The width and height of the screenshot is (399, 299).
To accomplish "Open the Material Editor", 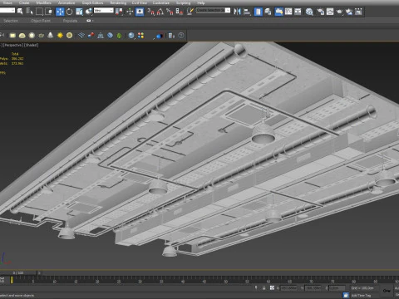I will [x=309, y=12].
